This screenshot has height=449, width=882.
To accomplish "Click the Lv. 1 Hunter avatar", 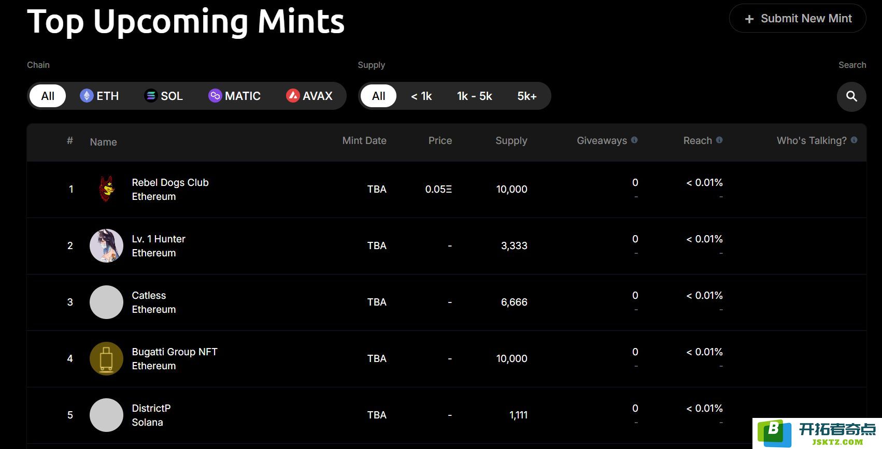I will click(106, 245).
